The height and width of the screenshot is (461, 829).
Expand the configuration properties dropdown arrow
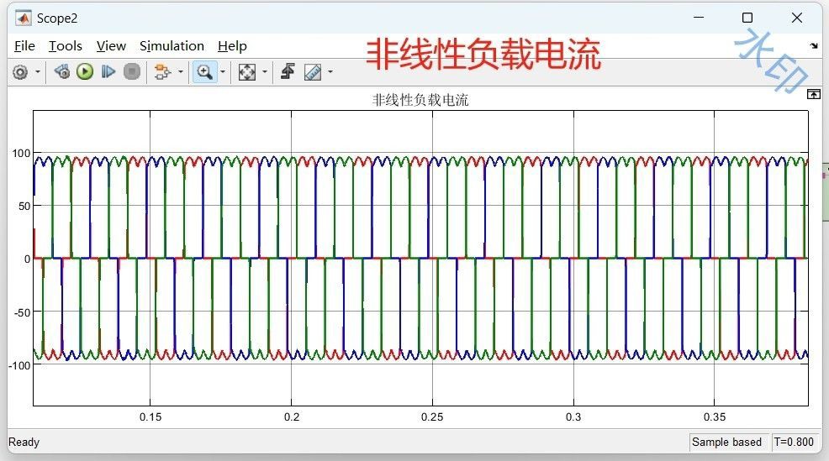coord(38,72)
